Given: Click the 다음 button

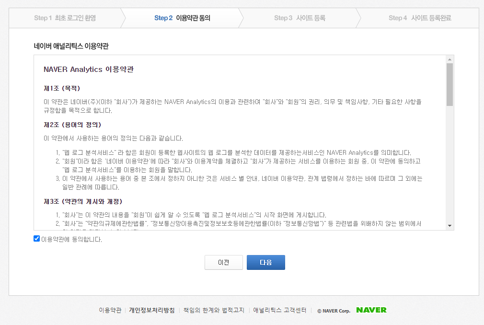Looking at the screenshot, I should click(266, 262).
